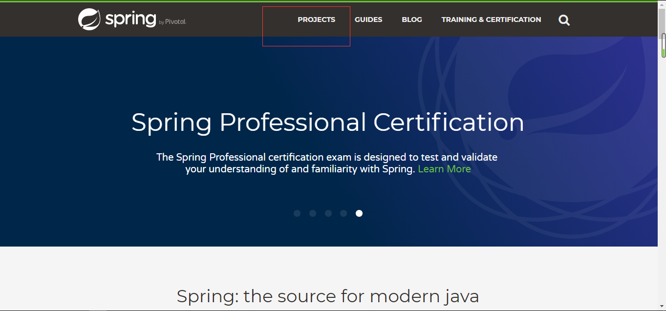Open the PROJECTS menu item

pos(317,20)
